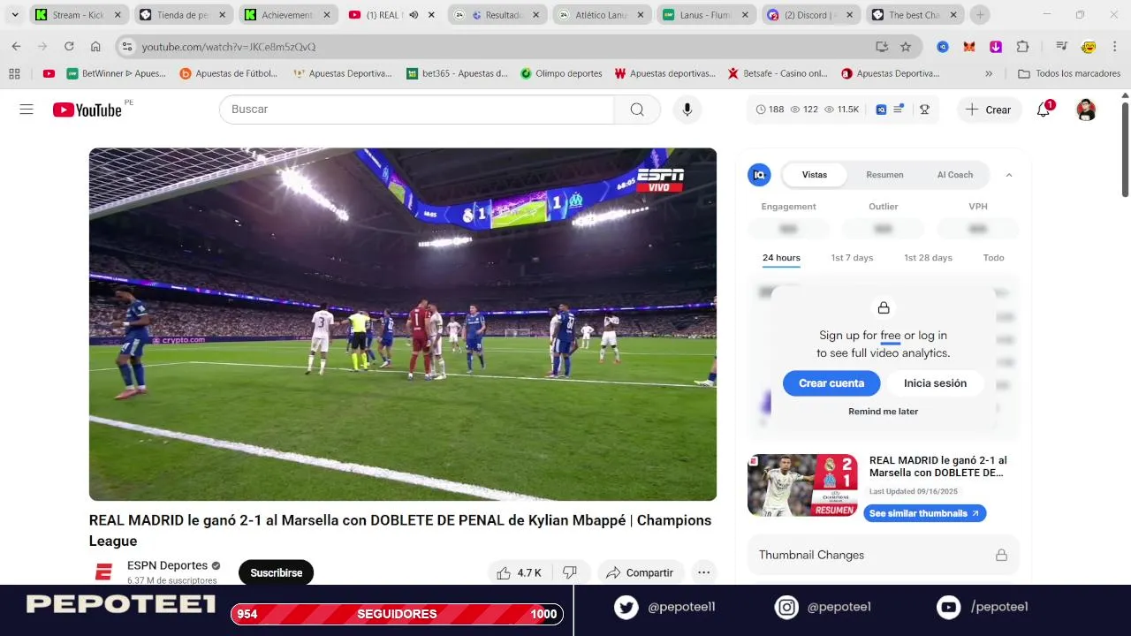Open Thumbnail Changes locked section
This screenshot has width=1131, height=636.
[x=883, y=555]
